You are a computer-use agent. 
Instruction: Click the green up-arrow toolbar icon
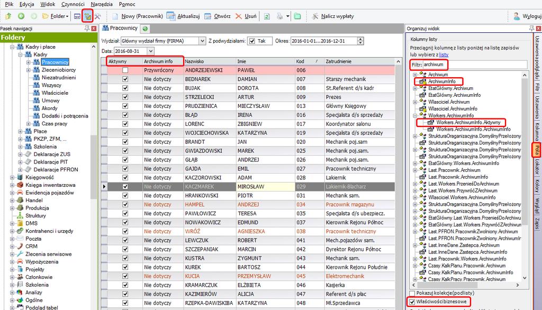coord(8,16)
